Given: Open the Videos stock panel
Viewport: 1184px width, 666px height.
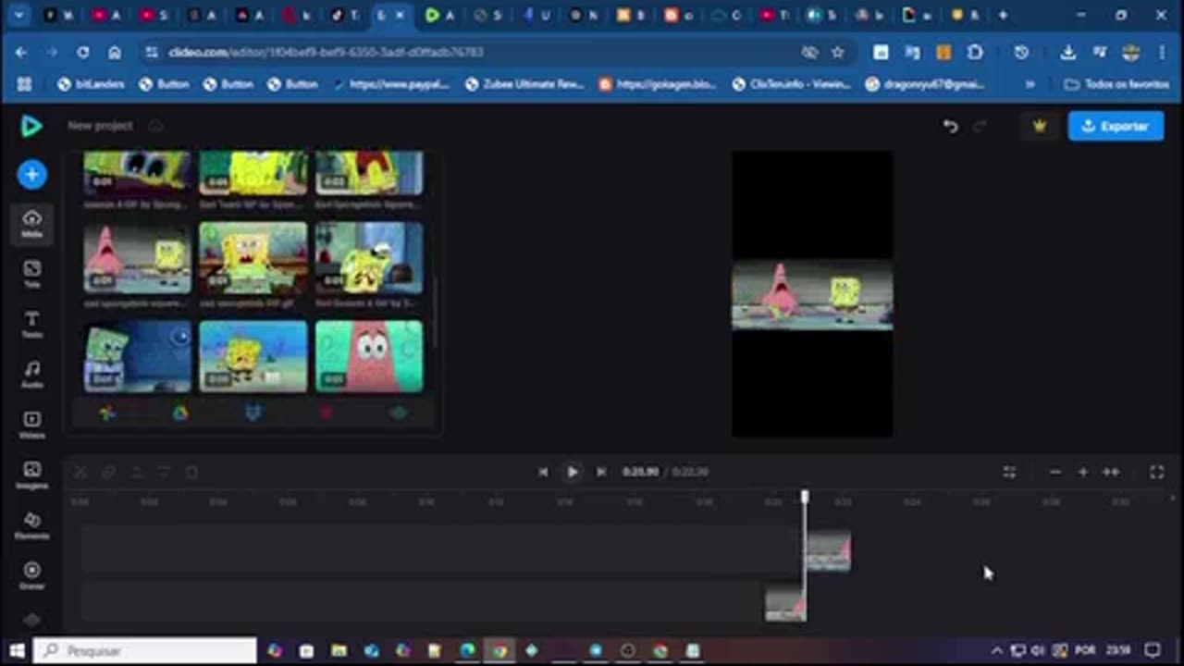Looking at the screenshot, I should 32,425.
